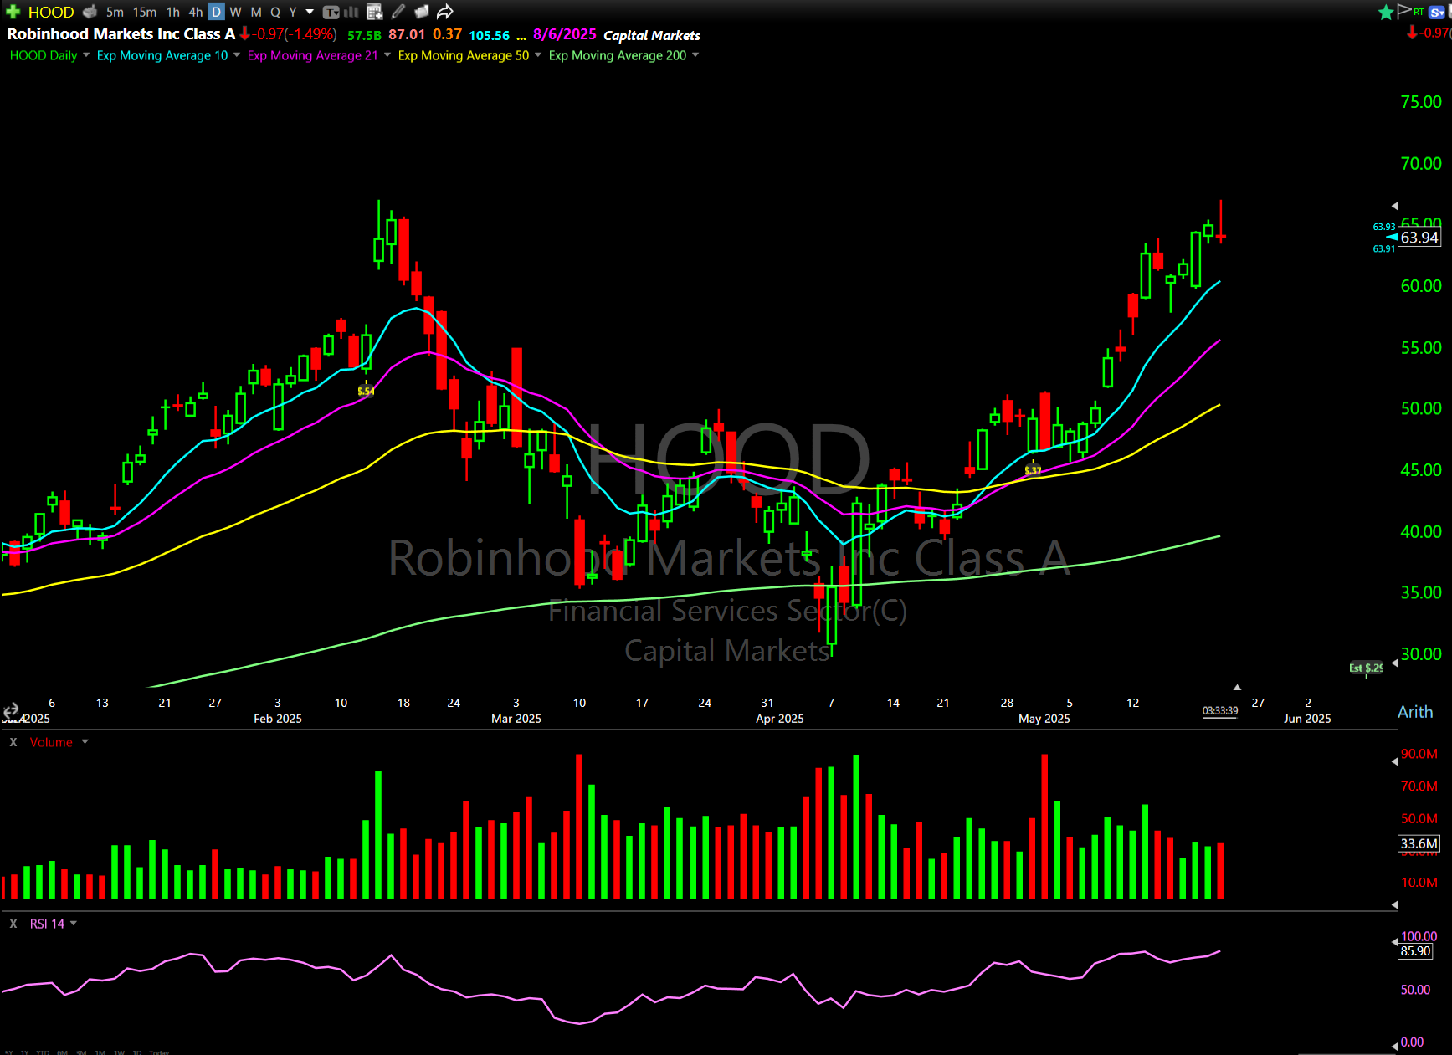Click the green star favorite icon
The image size is (1452, 1055).
[x=1386, y=12]
